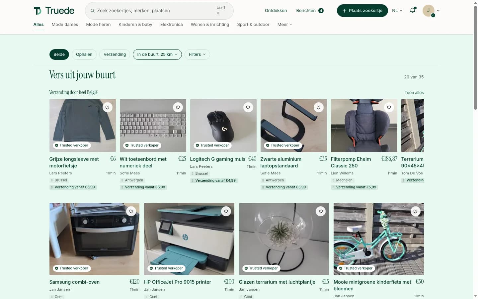The width and height of the screenshot is (478, 299).
Task: Click the user avatar J
Action: 429,11
